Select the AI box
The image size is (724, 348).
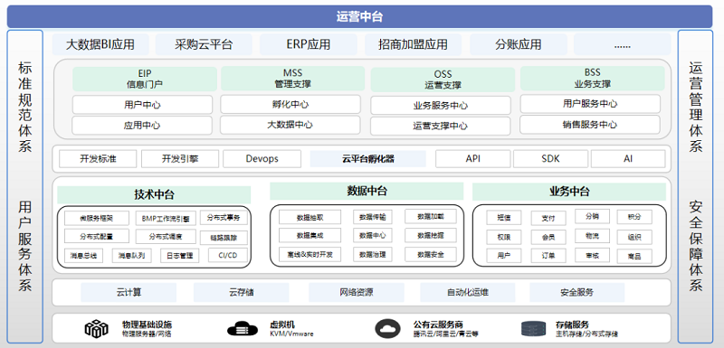click(x=628, y=159)
